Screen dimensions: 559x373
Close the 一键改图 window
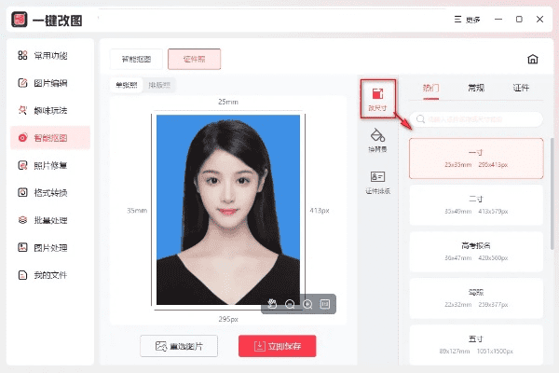point(539,20)
